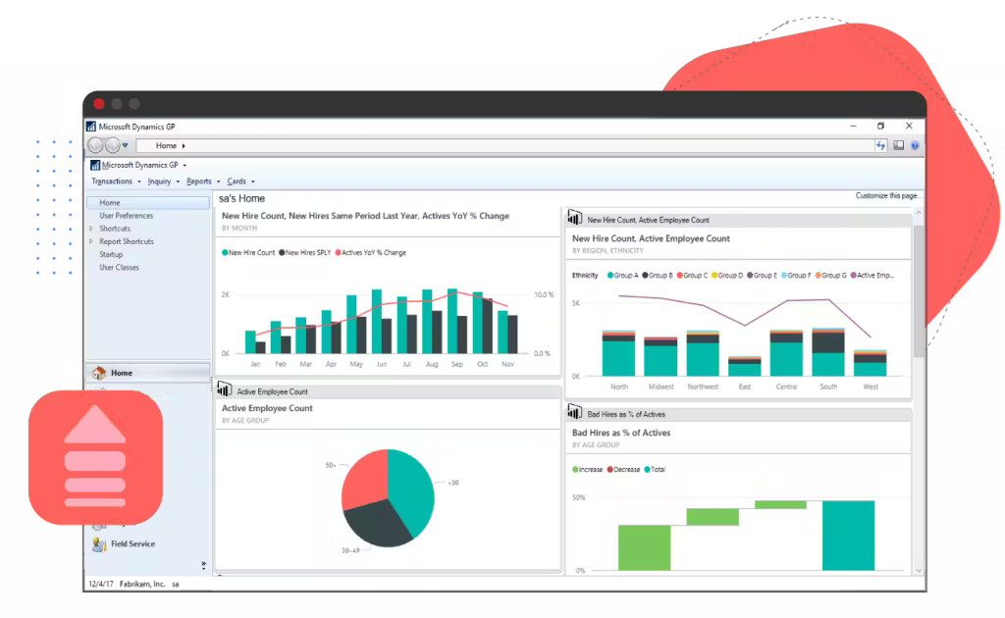
Task: Open the dropdown arrow next to Home breadcrumb
Action: point(185,145)
